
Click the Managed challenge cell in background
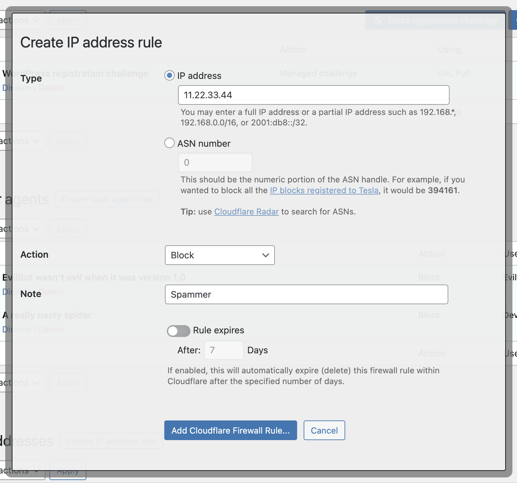coord(318,73)
